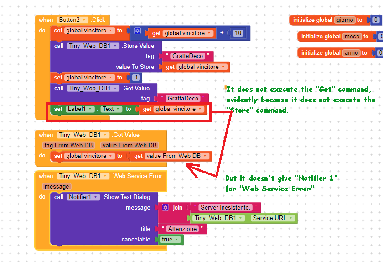Viewport: 383px width, 262px height.
Task: Open the variable dropdown in set global vincitore to 0
Action: pos(111,78)
